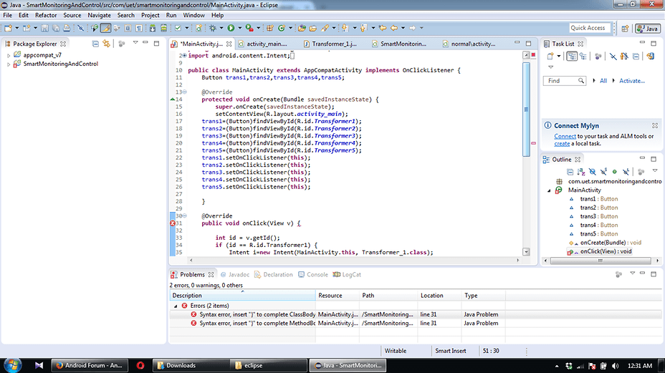This screenshot has height=373, width=665.
Task: Toggle Show Whitespace Characters button
Action: [139, 28]
